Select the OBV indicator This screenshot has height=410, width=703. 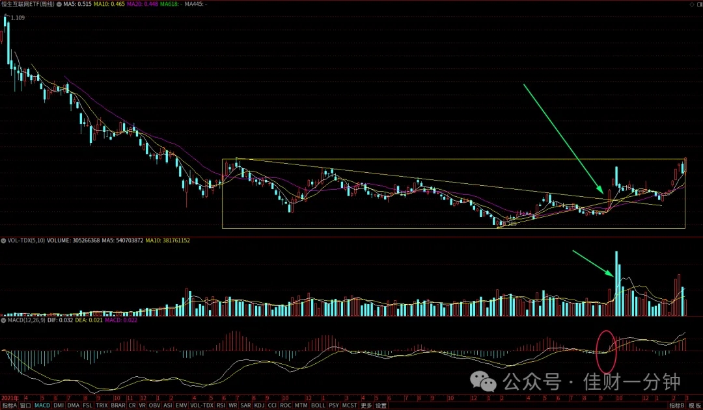[x=155, y=405]
